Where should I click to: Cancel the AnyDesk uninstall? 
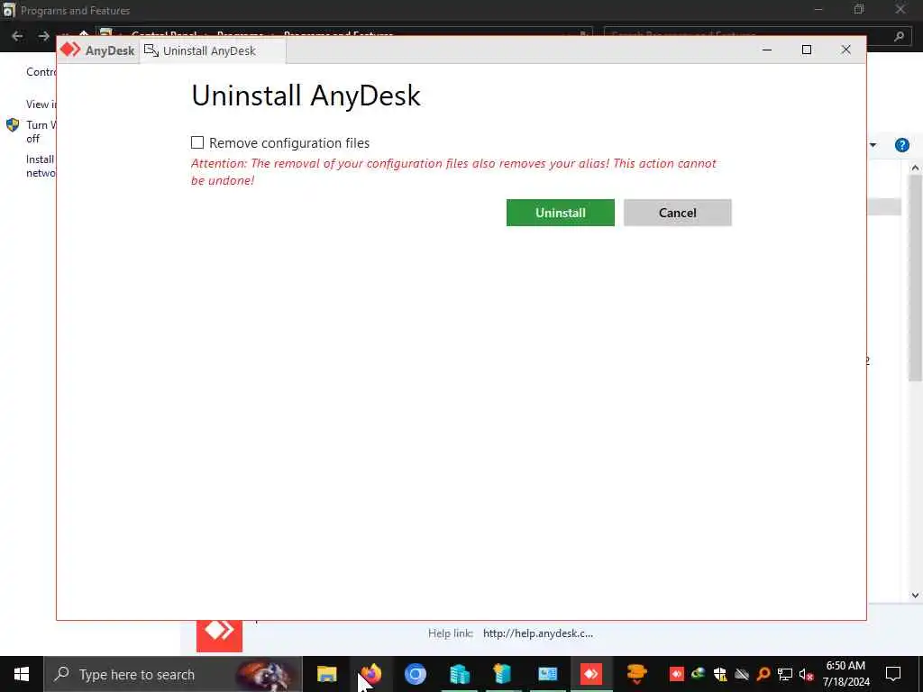tap(677, 213)
